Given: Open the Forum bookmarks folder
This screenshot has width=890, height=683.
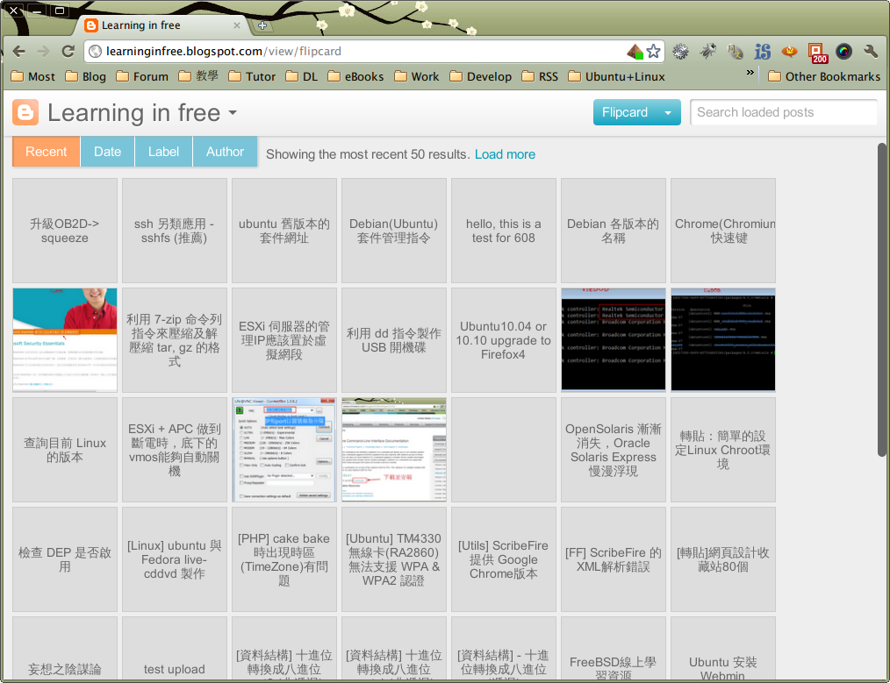Looking at the screenshot, I should [142, 76].
